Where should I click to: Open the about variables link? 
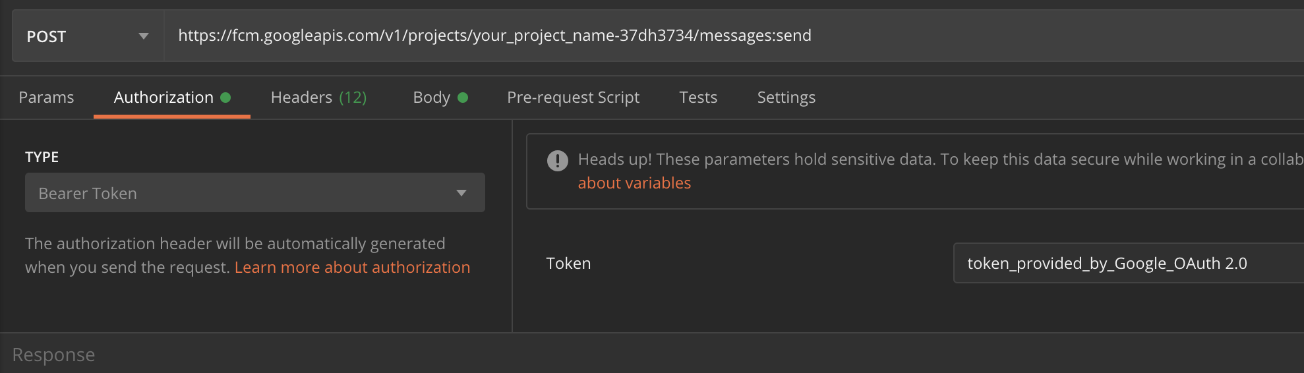pos(634,183)
